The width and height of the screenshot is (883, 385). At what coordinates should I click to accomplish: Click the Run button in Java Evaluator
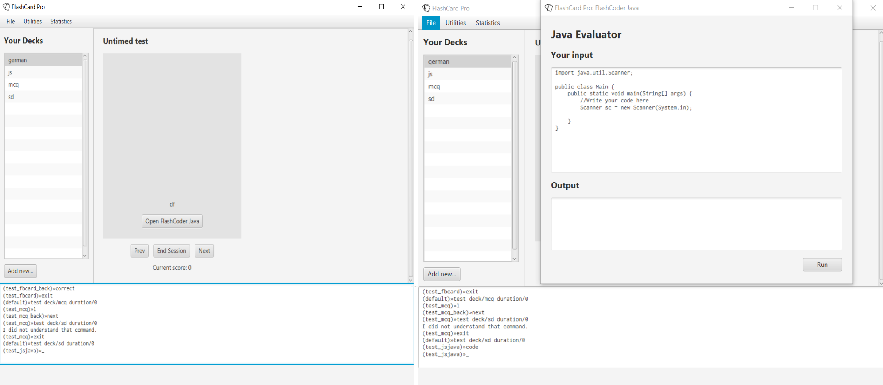tap(823, 265)
